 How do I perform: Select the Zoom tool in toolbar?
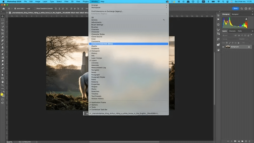[x=3, y=85]
